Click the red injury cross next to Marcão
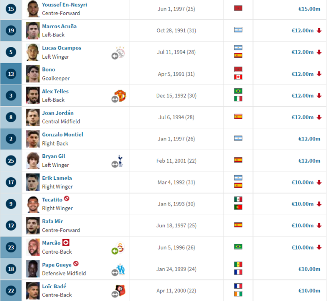This screenshot has height=301, width=327. tap(66, 243)
